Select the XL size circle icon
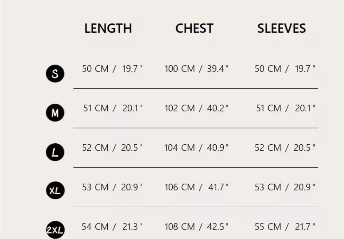Image resolution: width=344 pixels, height=239 pixels. pyautogui.click(x=55, y=190)
